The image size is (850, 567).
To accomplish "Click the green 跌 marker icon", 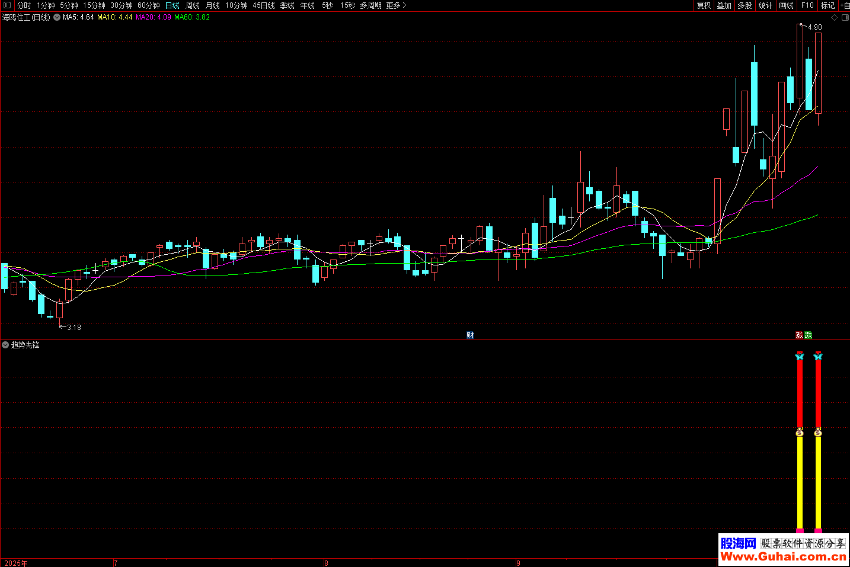I will (809, 335).
